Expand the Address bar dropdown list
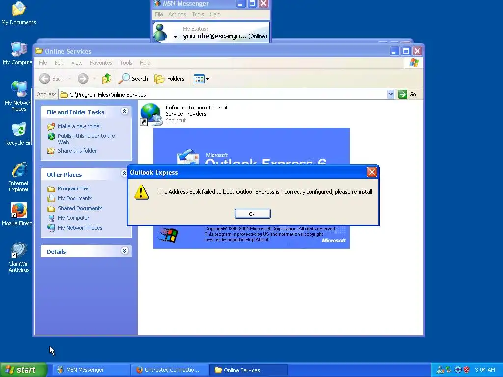The height and width of the screenshot is (377, 503). click(x=391, y=94)
